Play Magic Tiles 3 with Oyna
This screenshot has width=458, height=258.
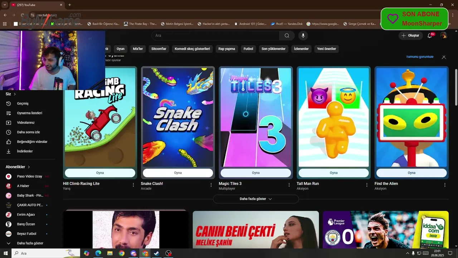click(255, 173)
